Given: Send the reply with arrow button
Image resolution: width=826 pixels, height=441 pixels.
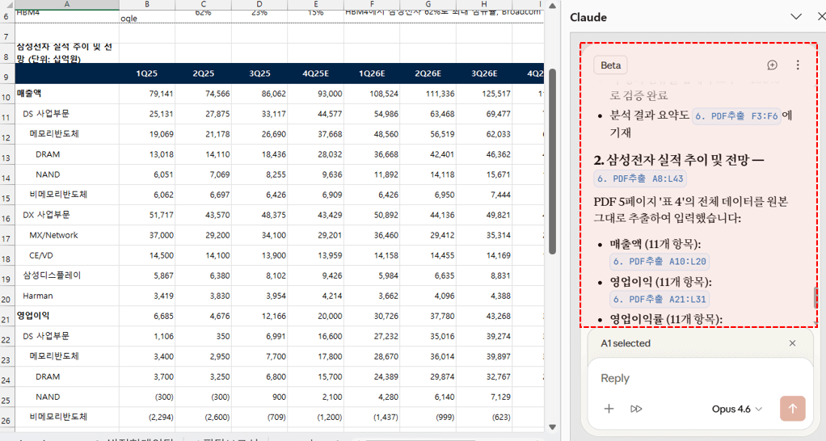Looking at the screenshot, I should (792, 409).
